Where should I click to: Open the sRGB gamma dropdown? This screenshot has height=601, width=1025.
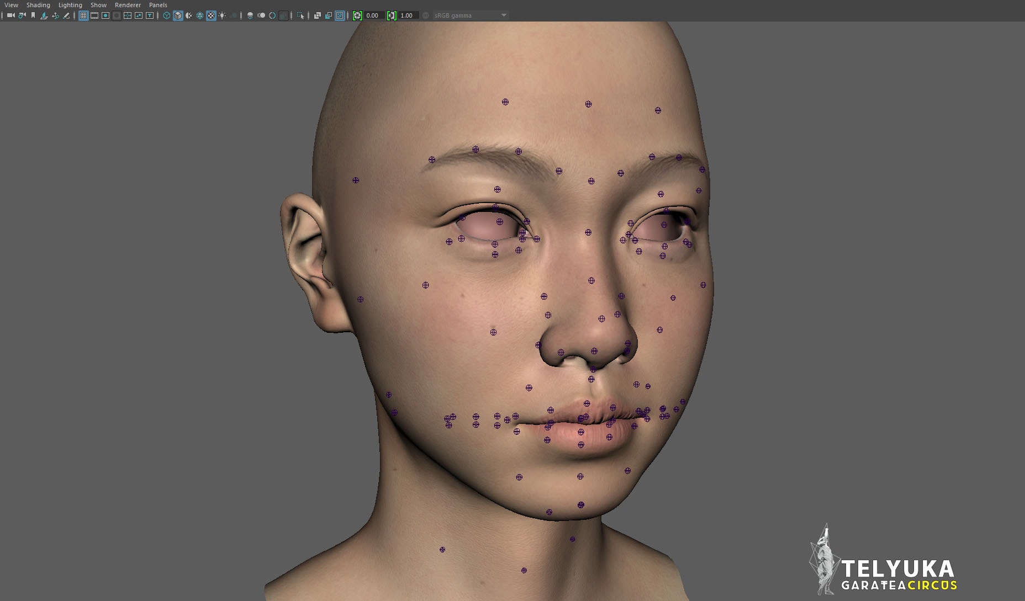click(470, 15)
